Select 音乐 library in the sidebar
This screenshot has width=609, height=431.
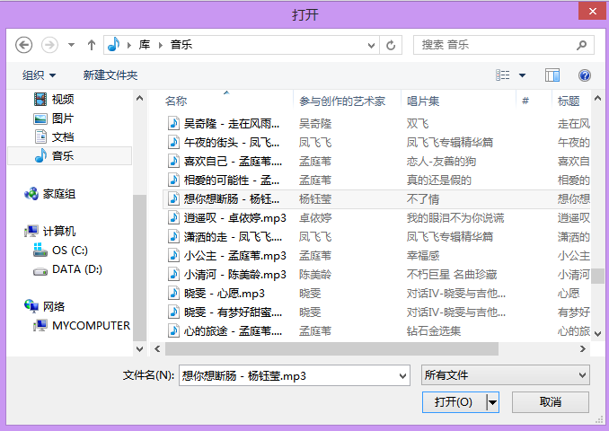70,156
